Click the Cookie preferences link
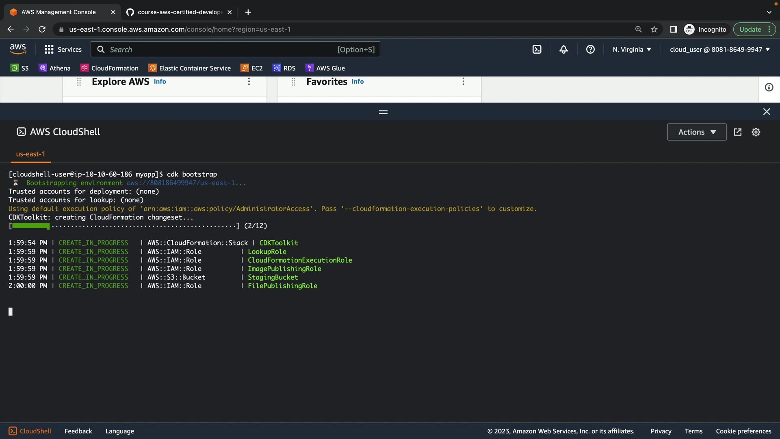This screenshot has width=780, height=439. pyautogui.click(x=743, y=431)
